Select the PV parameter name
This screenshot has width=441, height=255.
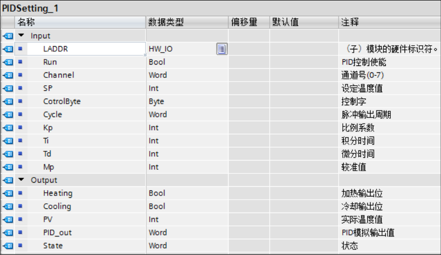pyautogui.click(x=48, y=219)
